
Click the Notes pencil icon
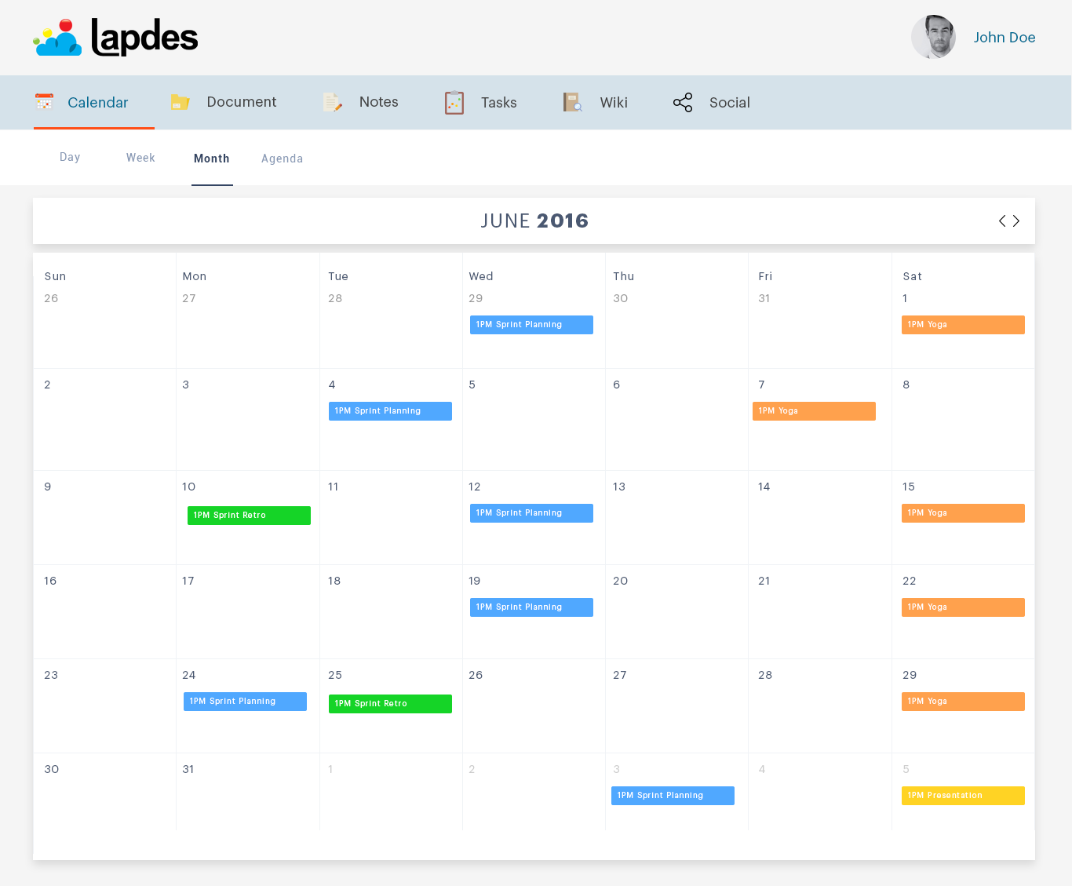click(332, 101)
